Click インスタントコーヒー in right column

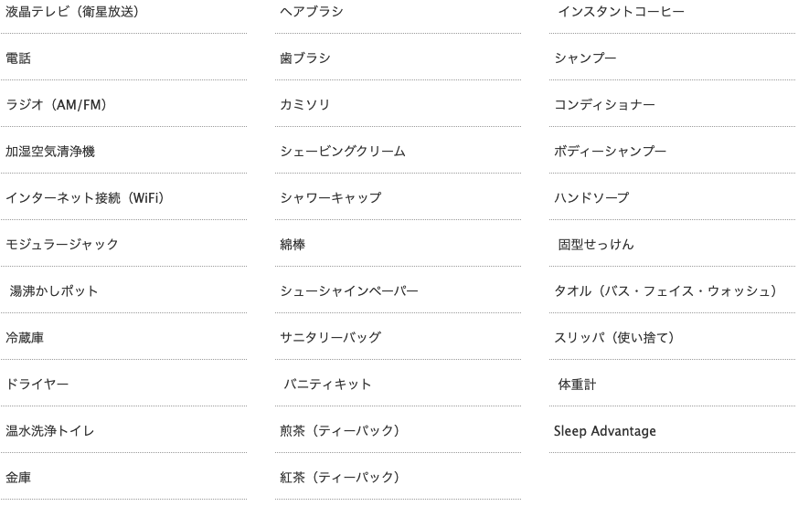622,12
